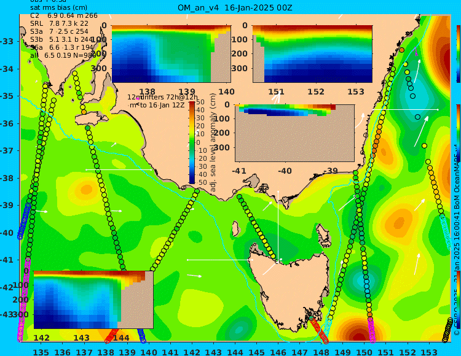
Task: Select the 'sat rms bias (cm)' header text
Action: coord(59,7)
